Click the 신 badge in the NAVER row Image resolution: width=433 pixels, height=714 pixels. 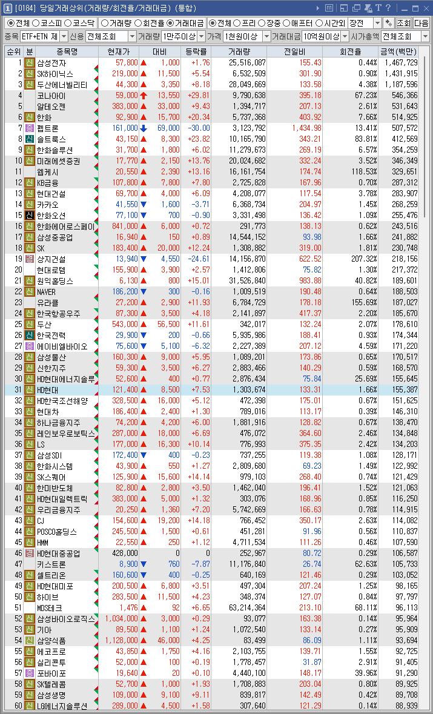30,292
